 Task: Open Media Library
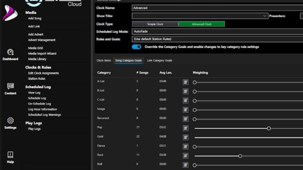tap(37, 59)
